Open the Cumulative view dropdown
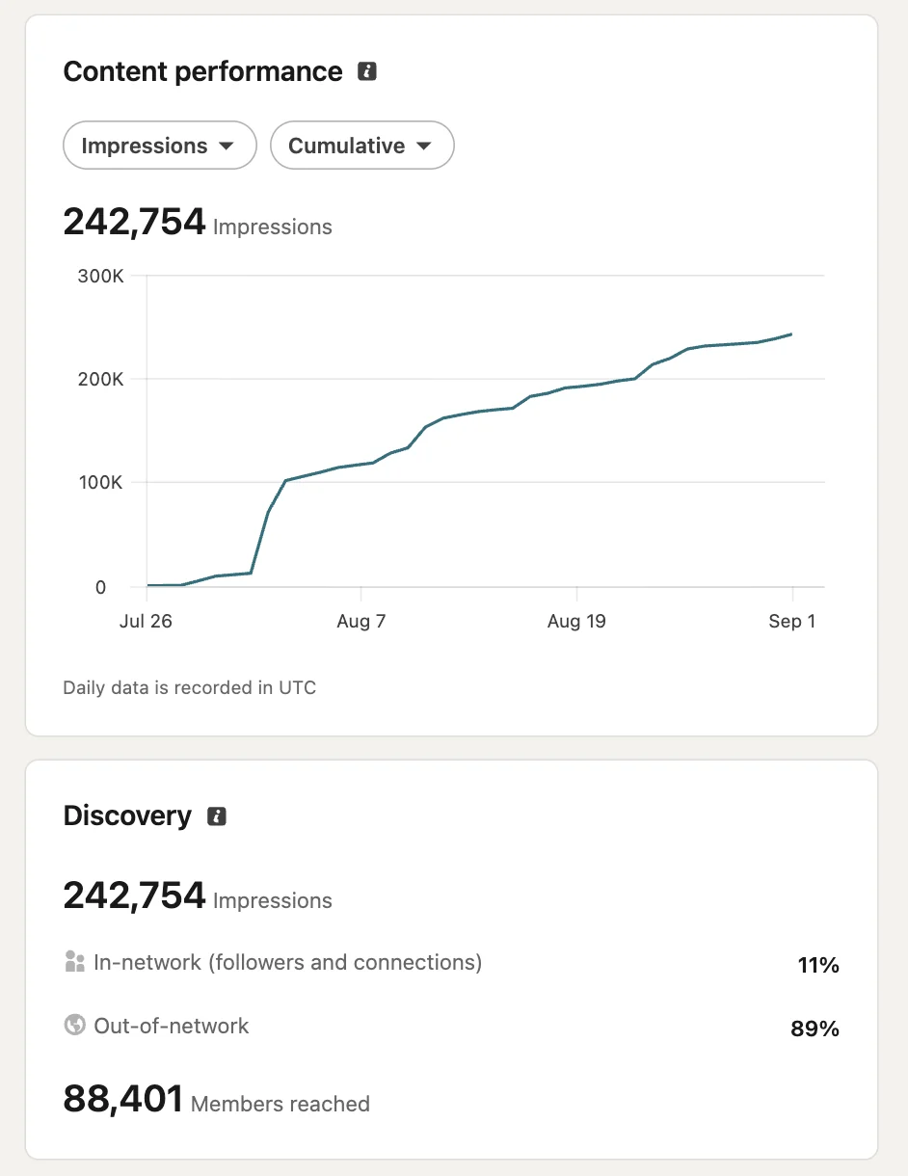Viewport: 908px width, 1176px height. (361, 146)
